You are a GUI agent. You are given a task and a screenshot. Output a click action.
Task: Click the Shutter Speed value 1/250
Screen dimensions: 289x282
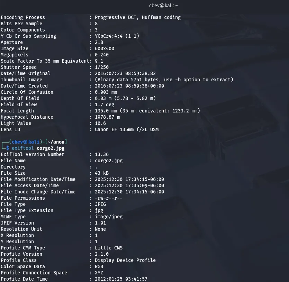(102, 67)
